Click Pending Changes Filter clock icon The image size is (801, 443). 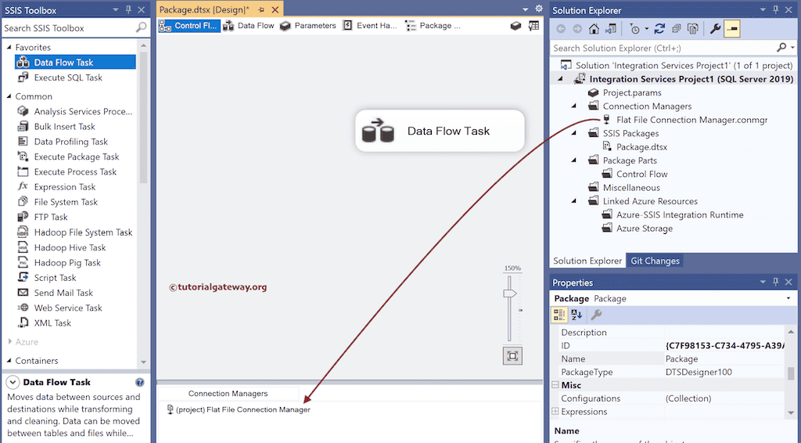(635, 29)
